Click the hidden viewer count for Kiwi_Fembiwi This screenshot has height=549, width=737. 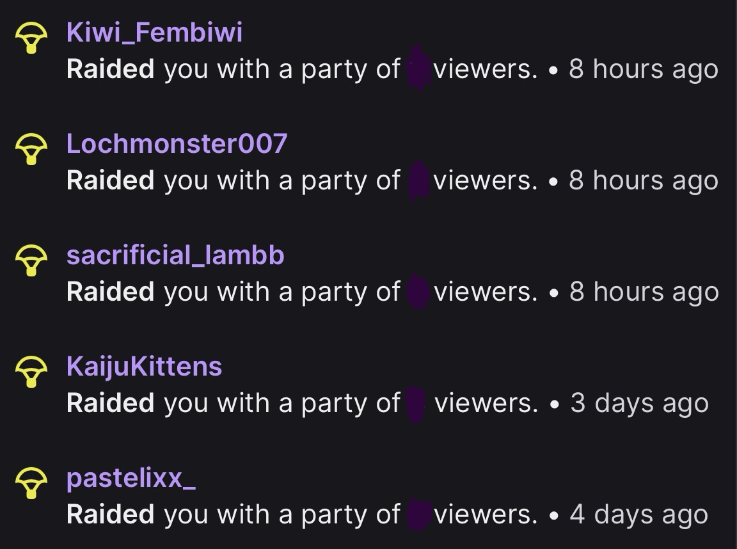coord(418,68)
